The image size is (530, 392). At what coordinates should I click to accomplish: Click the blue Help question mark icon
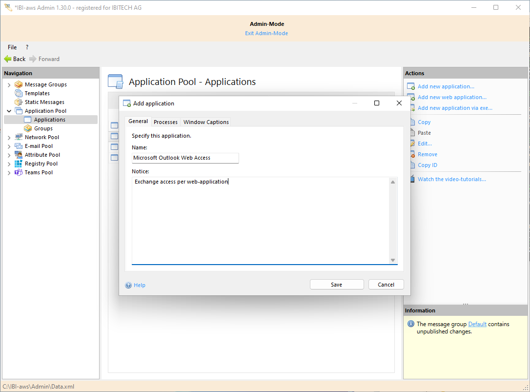(x=128, y=285)
